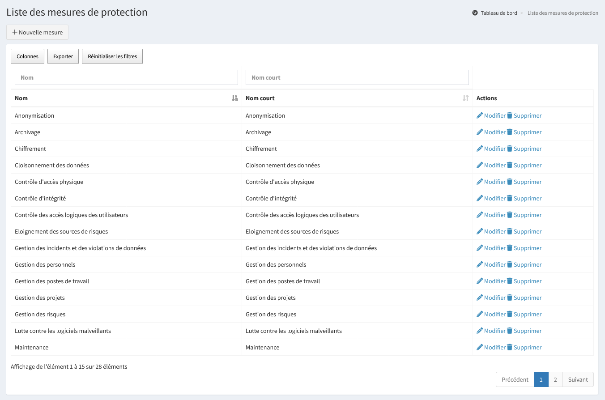The height and width of the screenshot is (400, 605).
Task: Click the Suivant pagination button
Action: tap(578, 379)
